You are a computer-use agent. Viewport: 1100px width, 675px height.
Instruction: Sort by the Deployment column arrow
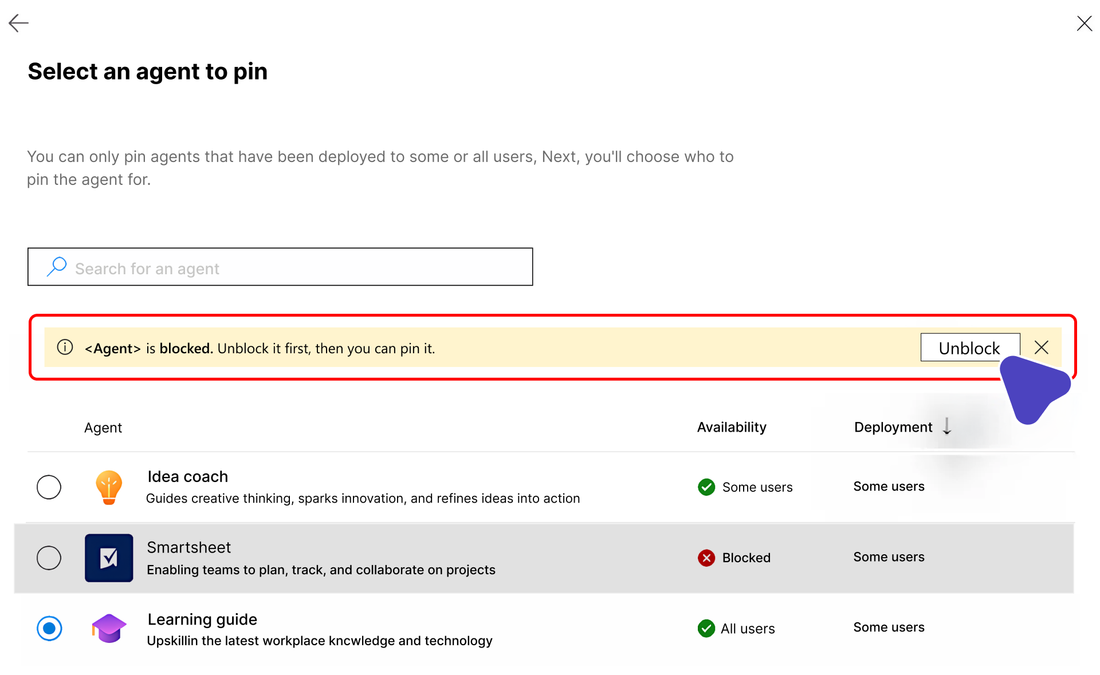(946, 427)
